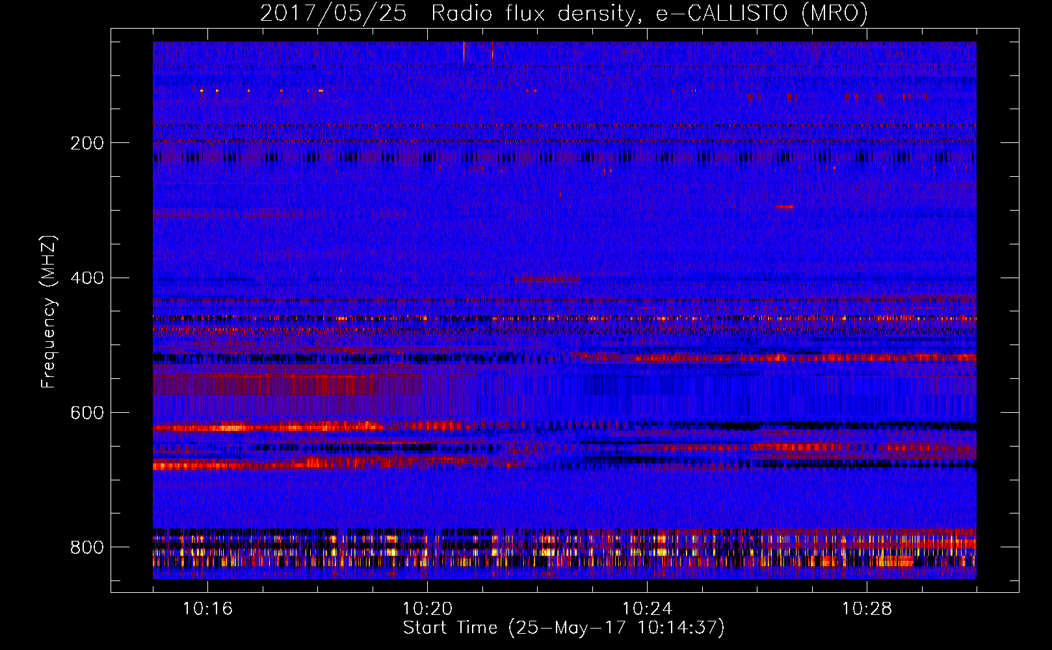The image size is (1052, 650).
Task: Click the '10:24' time tick label
Action: pyautogui.click(x=647, y=608)
